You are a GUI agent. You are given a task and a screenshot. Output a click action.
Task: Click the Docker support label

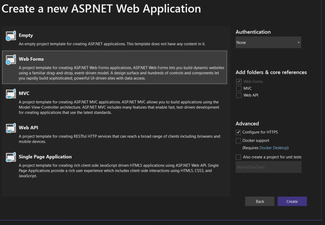[256, 141]
